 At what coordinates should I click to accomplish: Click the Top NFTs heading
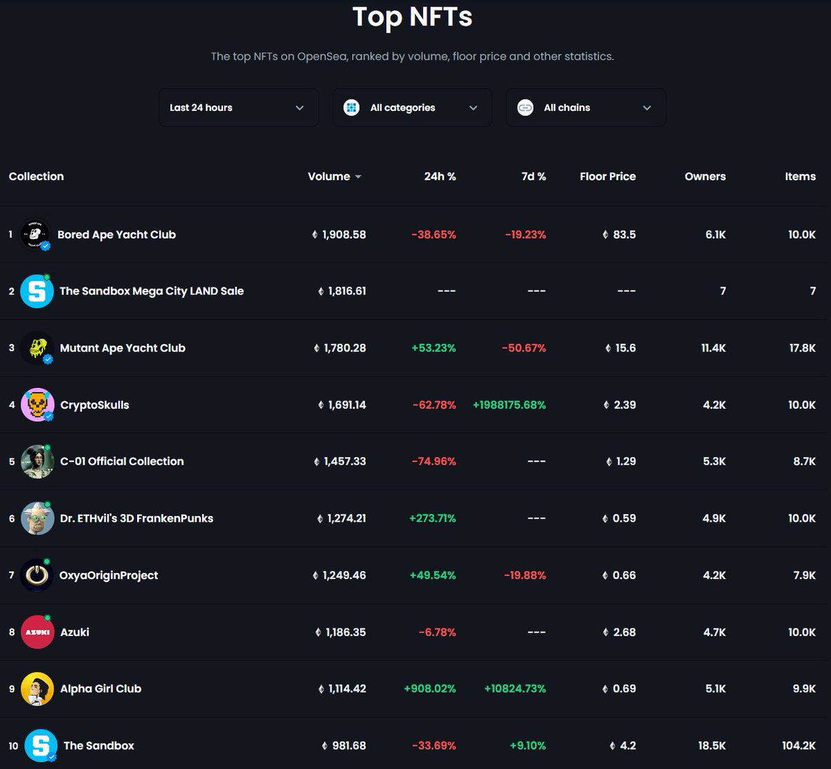point(413,17)
